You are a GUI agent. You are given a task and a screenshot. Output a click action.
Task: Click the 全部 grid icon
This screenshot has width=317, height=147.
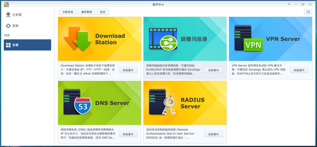(8, 45)
